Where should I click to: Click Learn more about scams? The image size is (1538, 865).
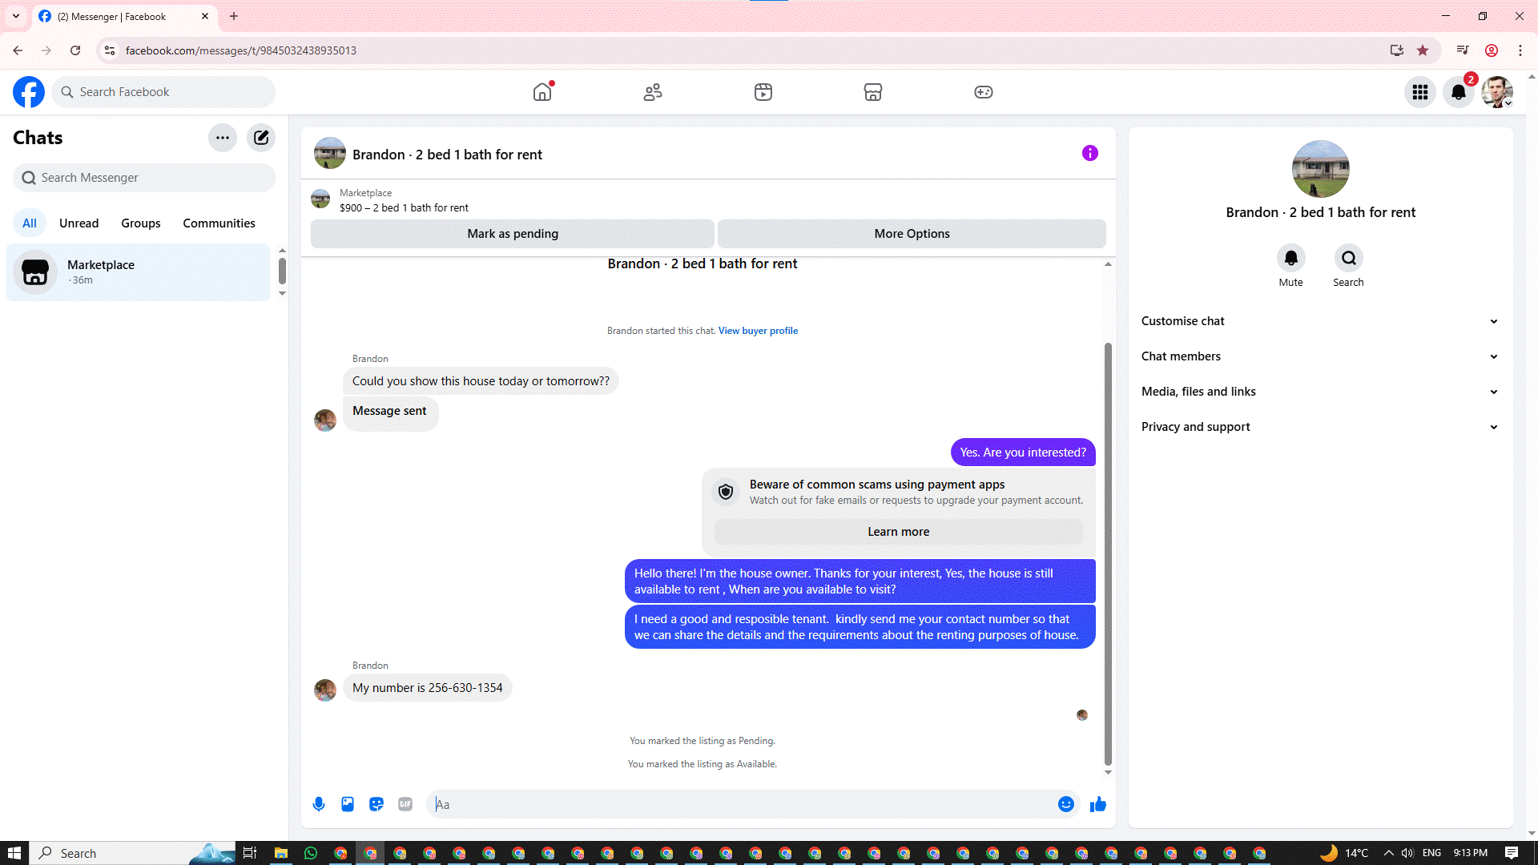(x=898, y=532)
